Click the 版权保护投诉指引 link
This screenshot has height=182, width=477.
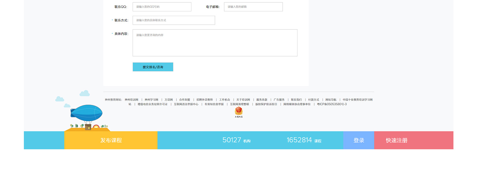[x=266, y=104]
